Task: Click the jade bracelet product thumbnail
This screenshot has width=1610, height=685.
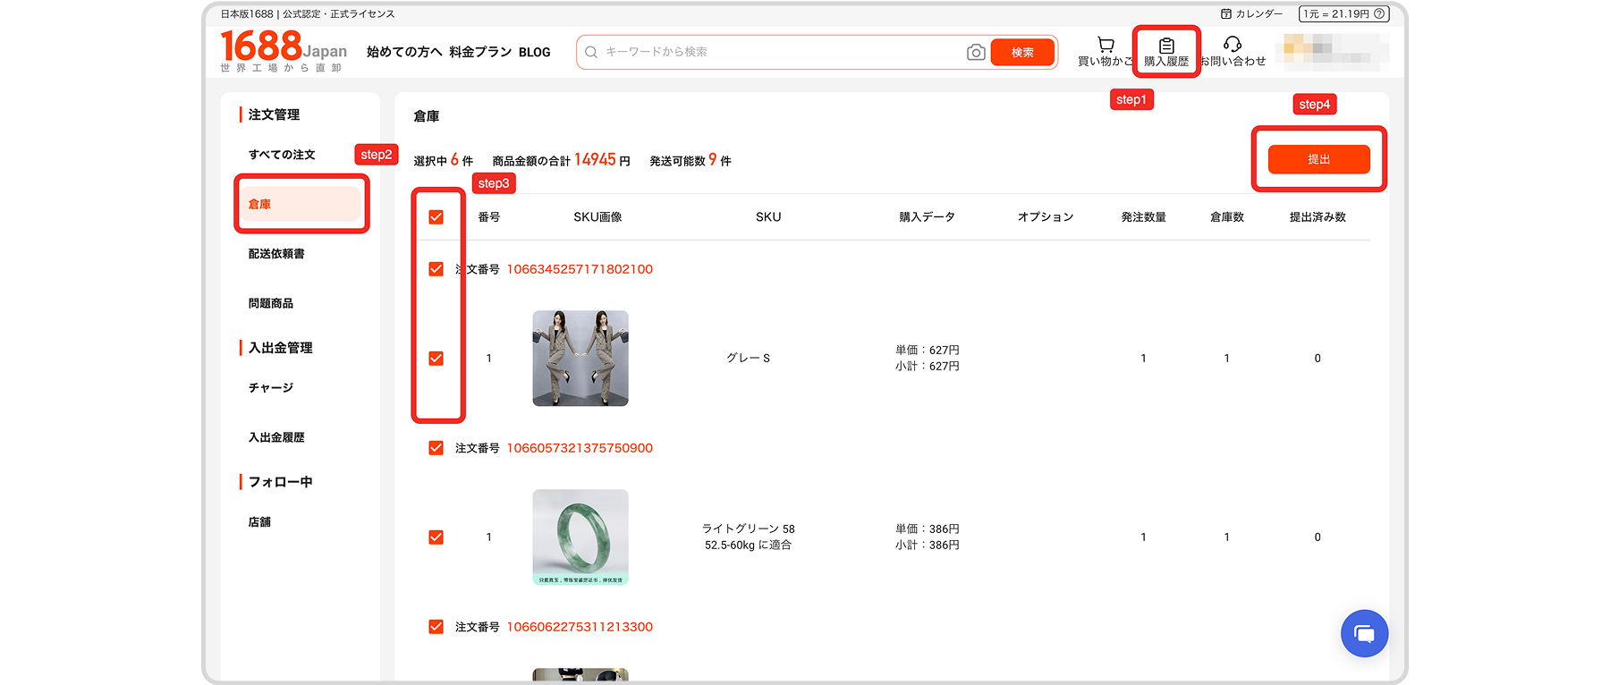Action: [x=580, y=537]
